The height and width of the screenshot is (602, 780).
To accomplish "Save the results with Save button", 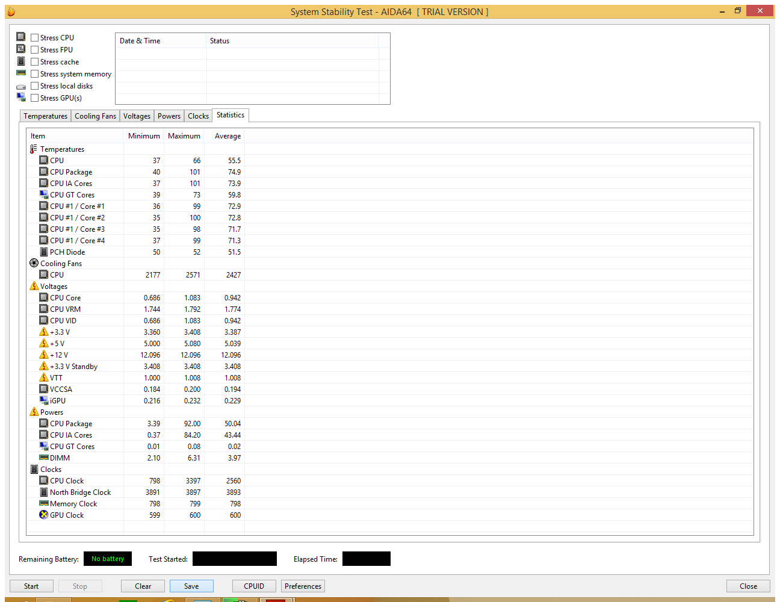I will pos(191,586).
